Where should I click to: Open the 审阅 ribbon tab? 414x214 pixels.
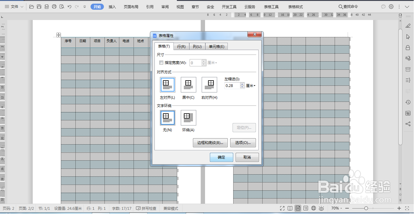coord(165,7)
